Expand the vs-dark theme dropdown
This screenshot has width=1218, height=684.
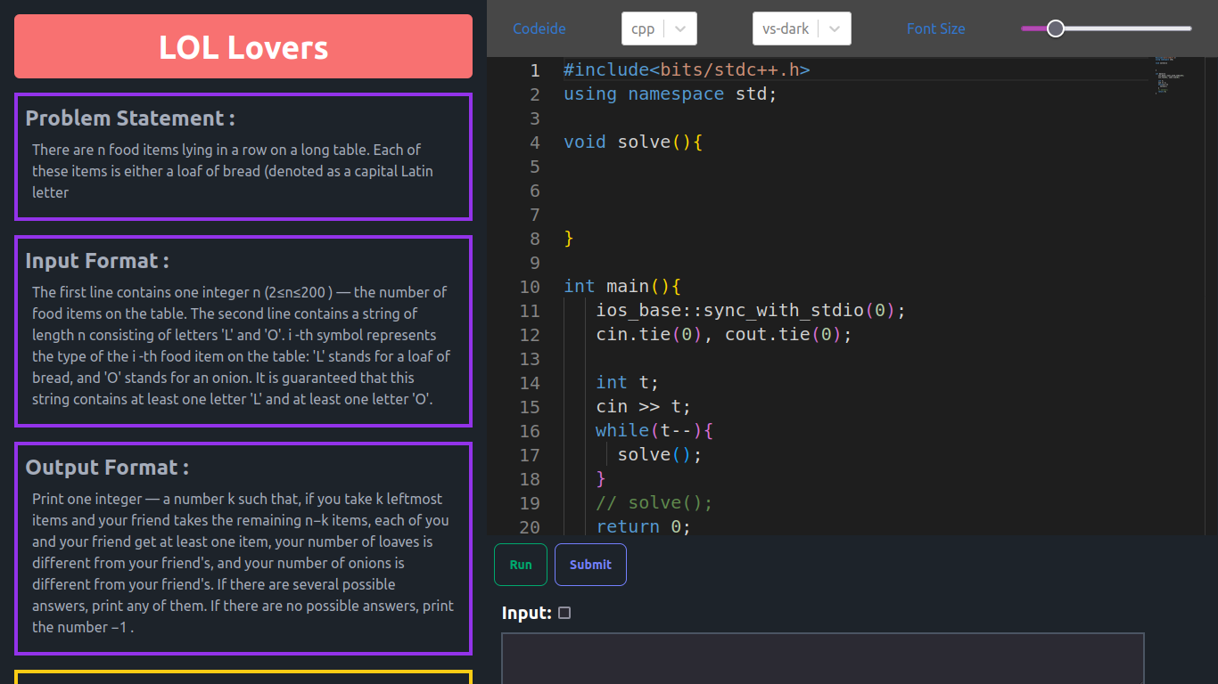(x=802, y=28)
